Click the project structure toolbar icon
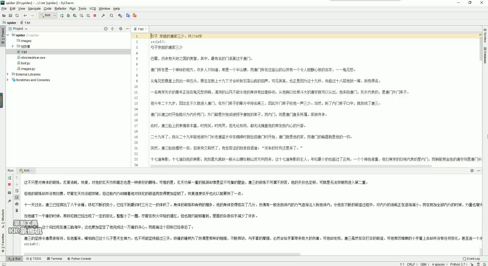 pyautogui.click(x=120, y=16)
